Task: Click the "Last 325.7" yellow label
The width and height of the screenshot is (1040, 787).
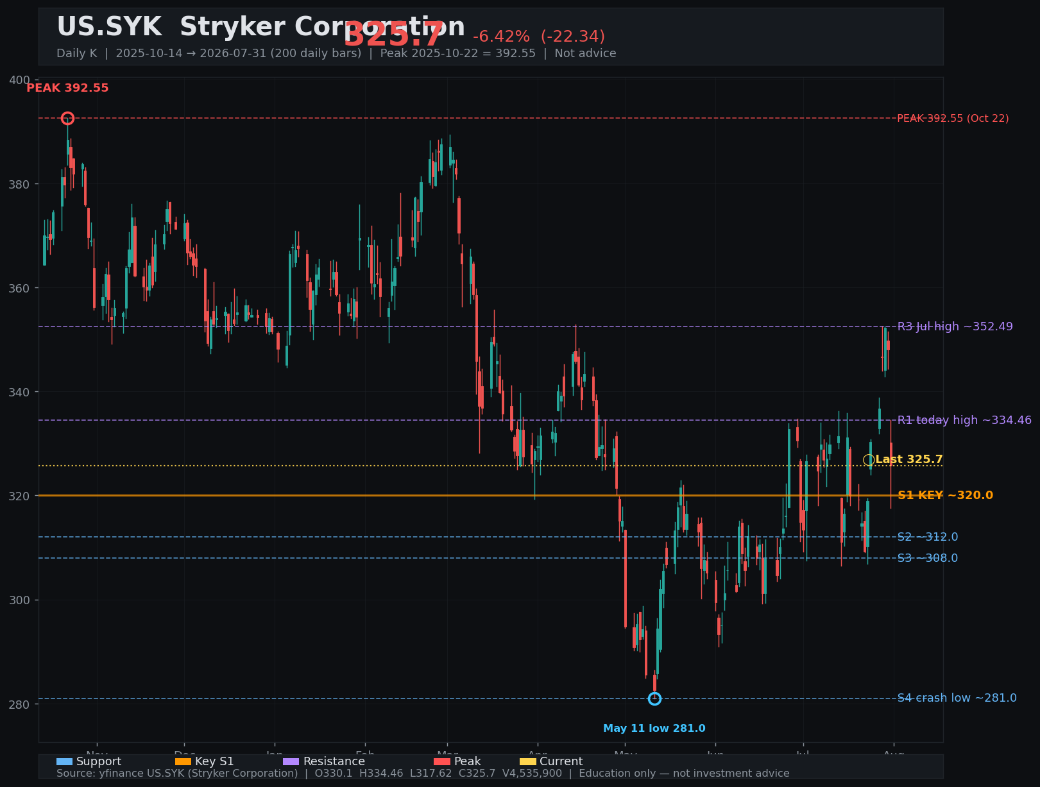Action: click(x=909, y=460)
